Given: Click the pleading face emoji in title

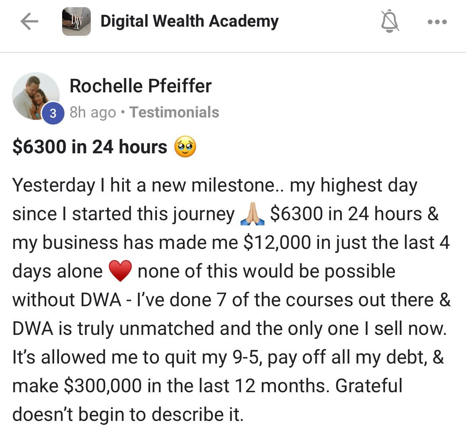Looking at the screenshot, I should 185,147.
